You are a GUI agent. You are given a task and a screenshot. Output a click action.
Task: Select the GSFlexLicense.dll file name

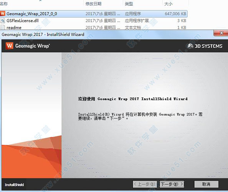[x=23, y=20]
